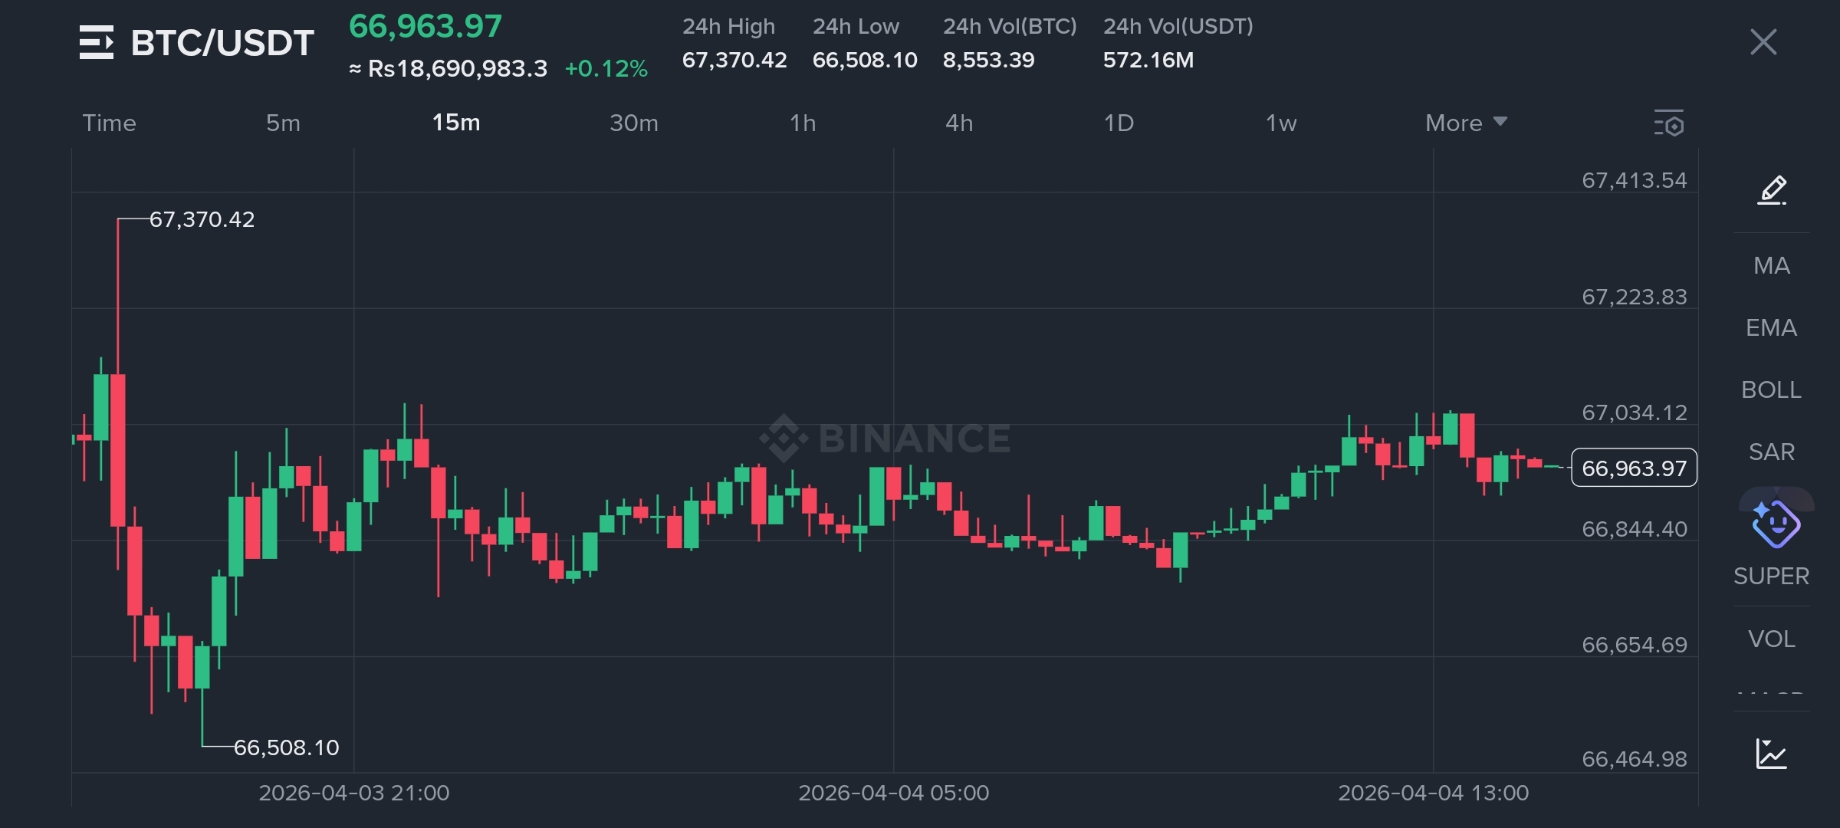Enable the EMA indicator
Image resolution: width=1840 pixels, height=828 pixels.
coord(1771,328)
